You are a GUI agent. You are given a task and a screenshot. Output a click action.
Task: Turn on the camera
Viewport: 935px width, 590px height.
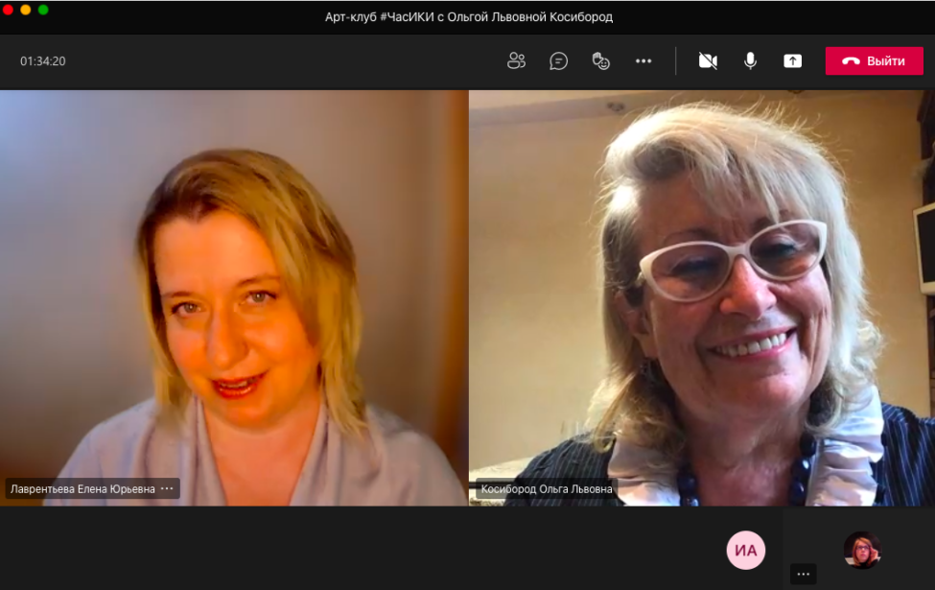tap(708, 61)
